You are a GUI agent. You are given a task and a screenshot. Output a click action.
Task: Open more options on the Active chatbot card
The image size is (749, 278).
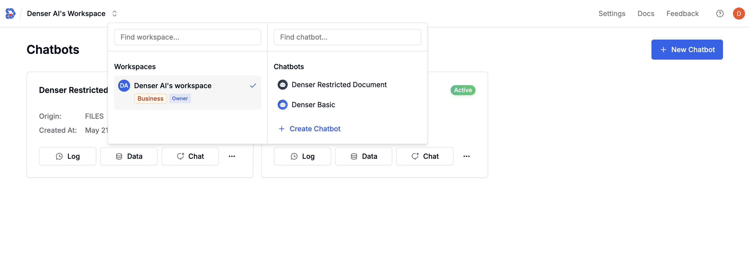[466, 156]
